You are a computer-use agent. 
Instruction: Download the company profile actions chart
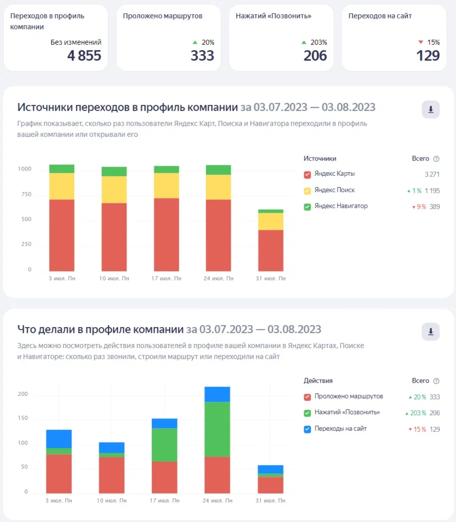(431, 332)
